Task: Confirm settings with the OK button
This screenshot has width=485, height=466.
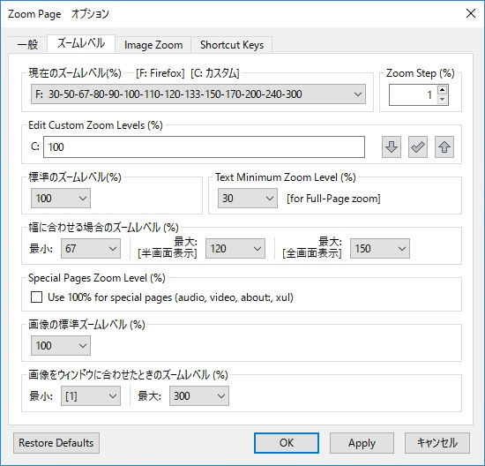Action: click(x=287, y=443)
